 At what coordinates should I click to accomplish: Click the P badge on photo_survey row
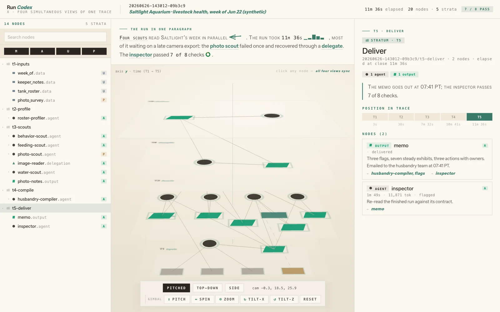coord(104,100)
